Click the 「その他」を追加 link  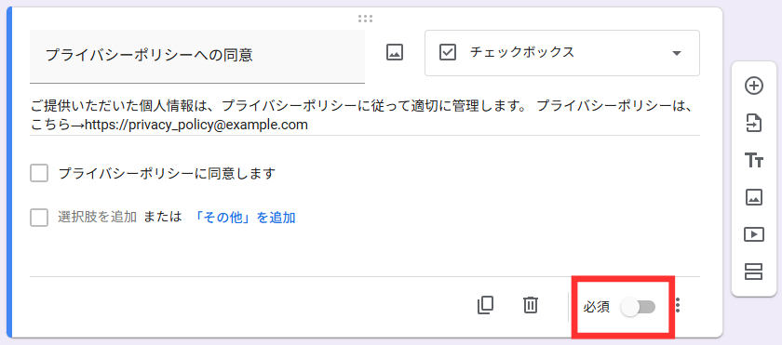pyautogui.click(x=244, y=218)
